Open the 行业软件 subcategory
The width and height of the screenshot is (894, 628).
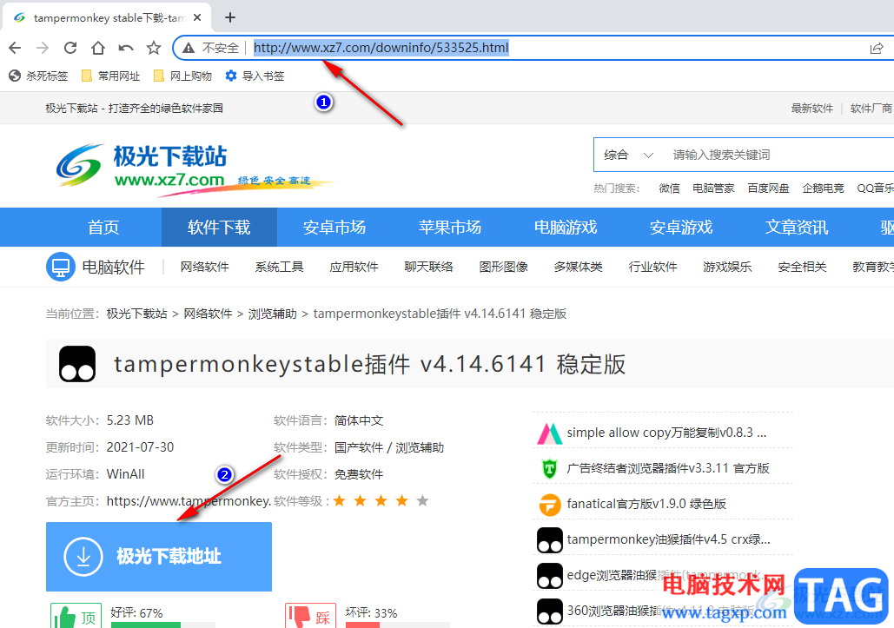(x=652, y=267)
